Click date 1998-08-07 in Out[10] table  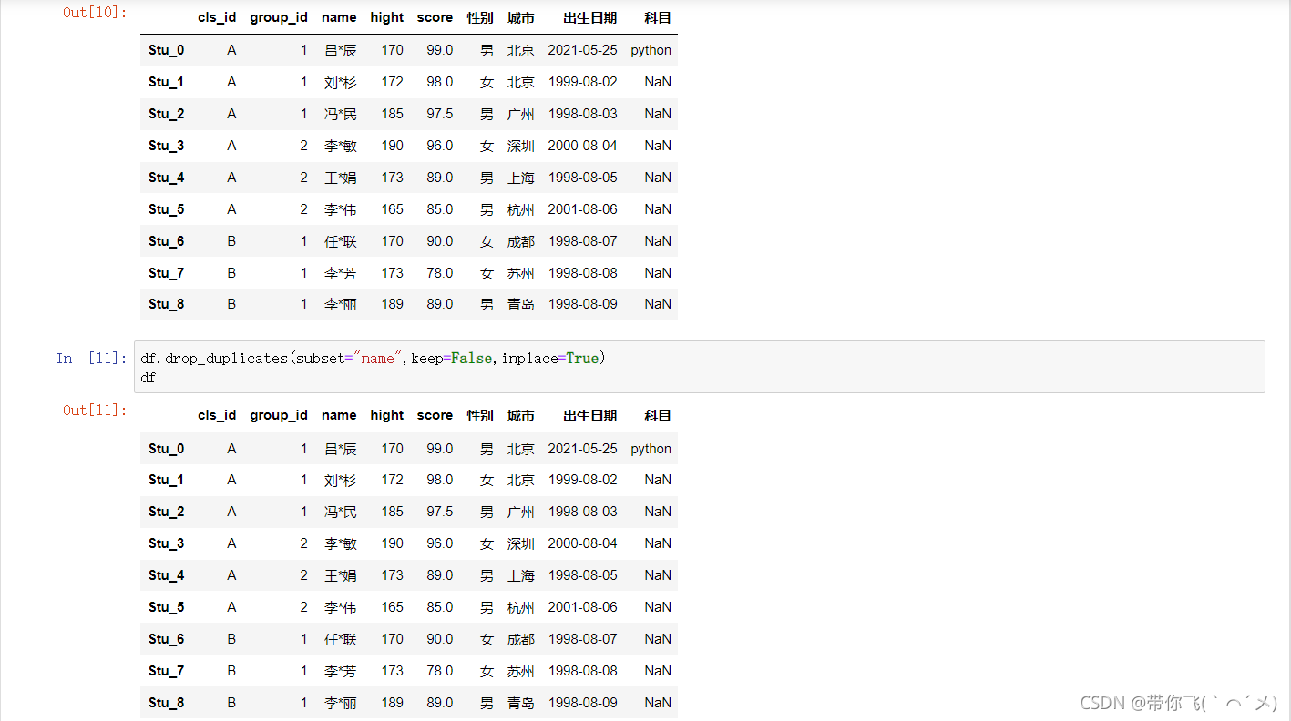(583, 241)
